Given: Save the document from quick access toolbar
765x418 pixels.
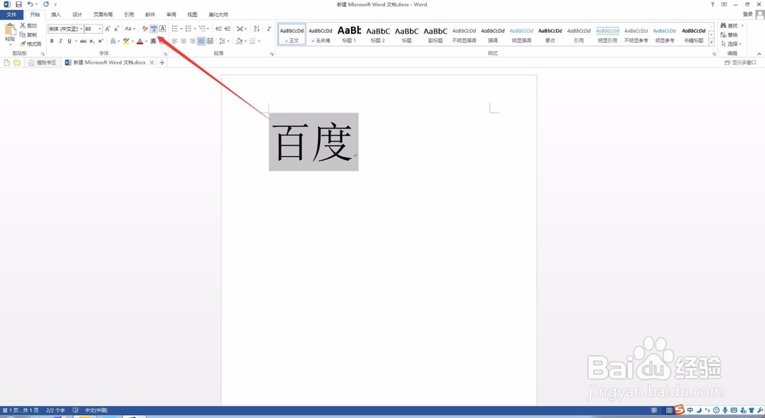Looking at the screenshot, I should (x=18, y=5).
